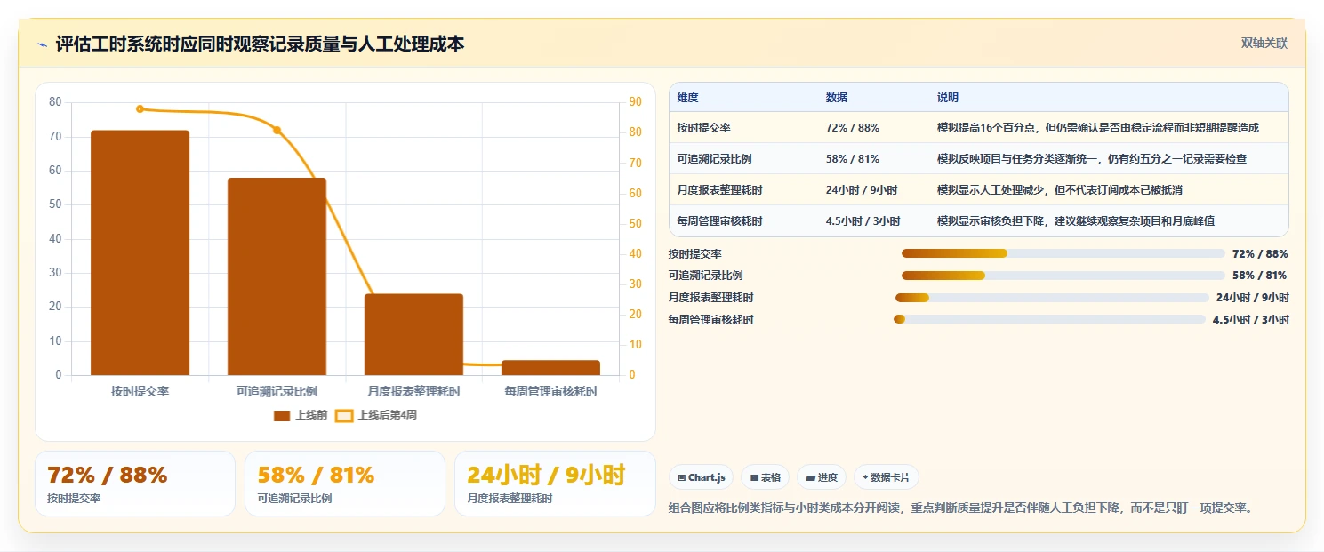This screenshot has height=552, width=1324.
Task: Click the line point above 可追溯记录比例 bar
Action: coord(277,130)
